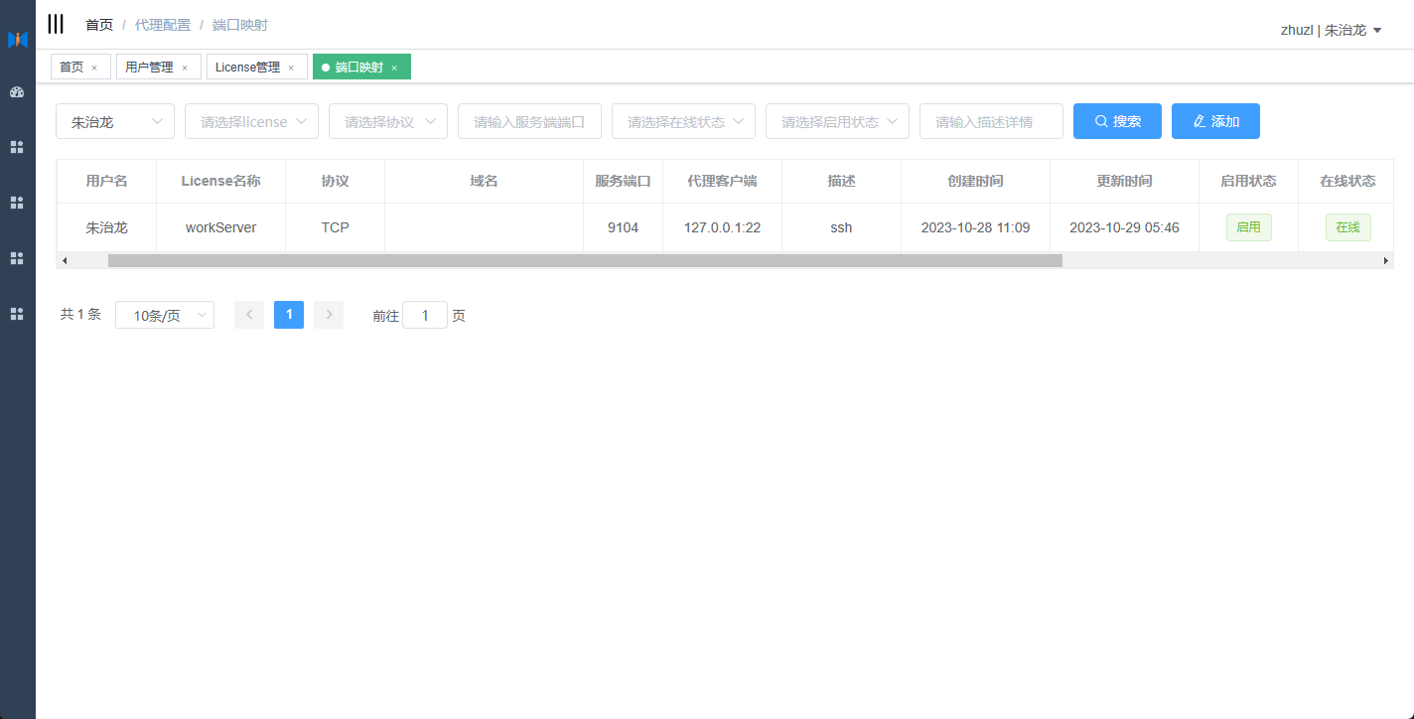Click the 域名 column header
Viewport: 1414px width, 719px height.
click(x=484, y=181)
